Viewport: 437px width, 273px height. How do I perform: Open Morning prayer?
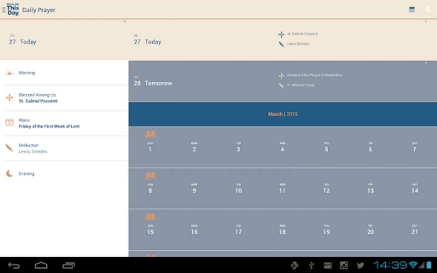pyautogui.click(x=64, y=73)
